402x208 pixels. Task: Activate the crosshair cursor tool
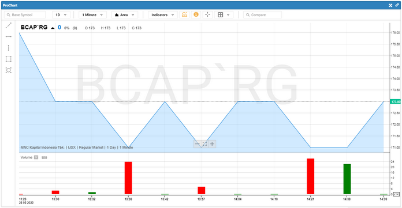point(207,14)
